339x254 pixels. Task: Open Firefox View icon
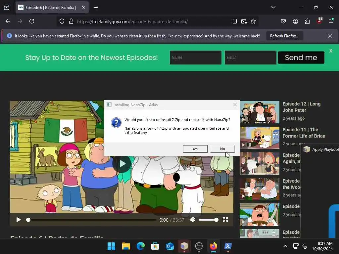(x=7, y=8)
